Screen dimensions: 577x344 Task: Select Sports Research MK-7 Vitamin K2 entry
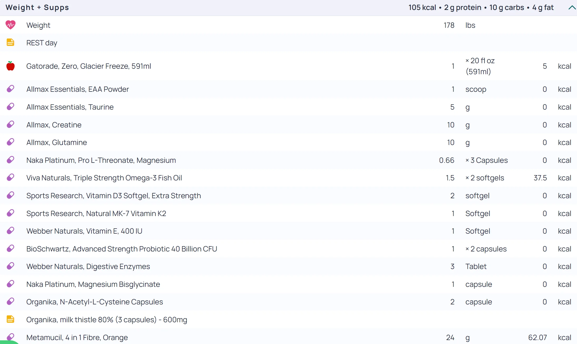coord(96,213)
